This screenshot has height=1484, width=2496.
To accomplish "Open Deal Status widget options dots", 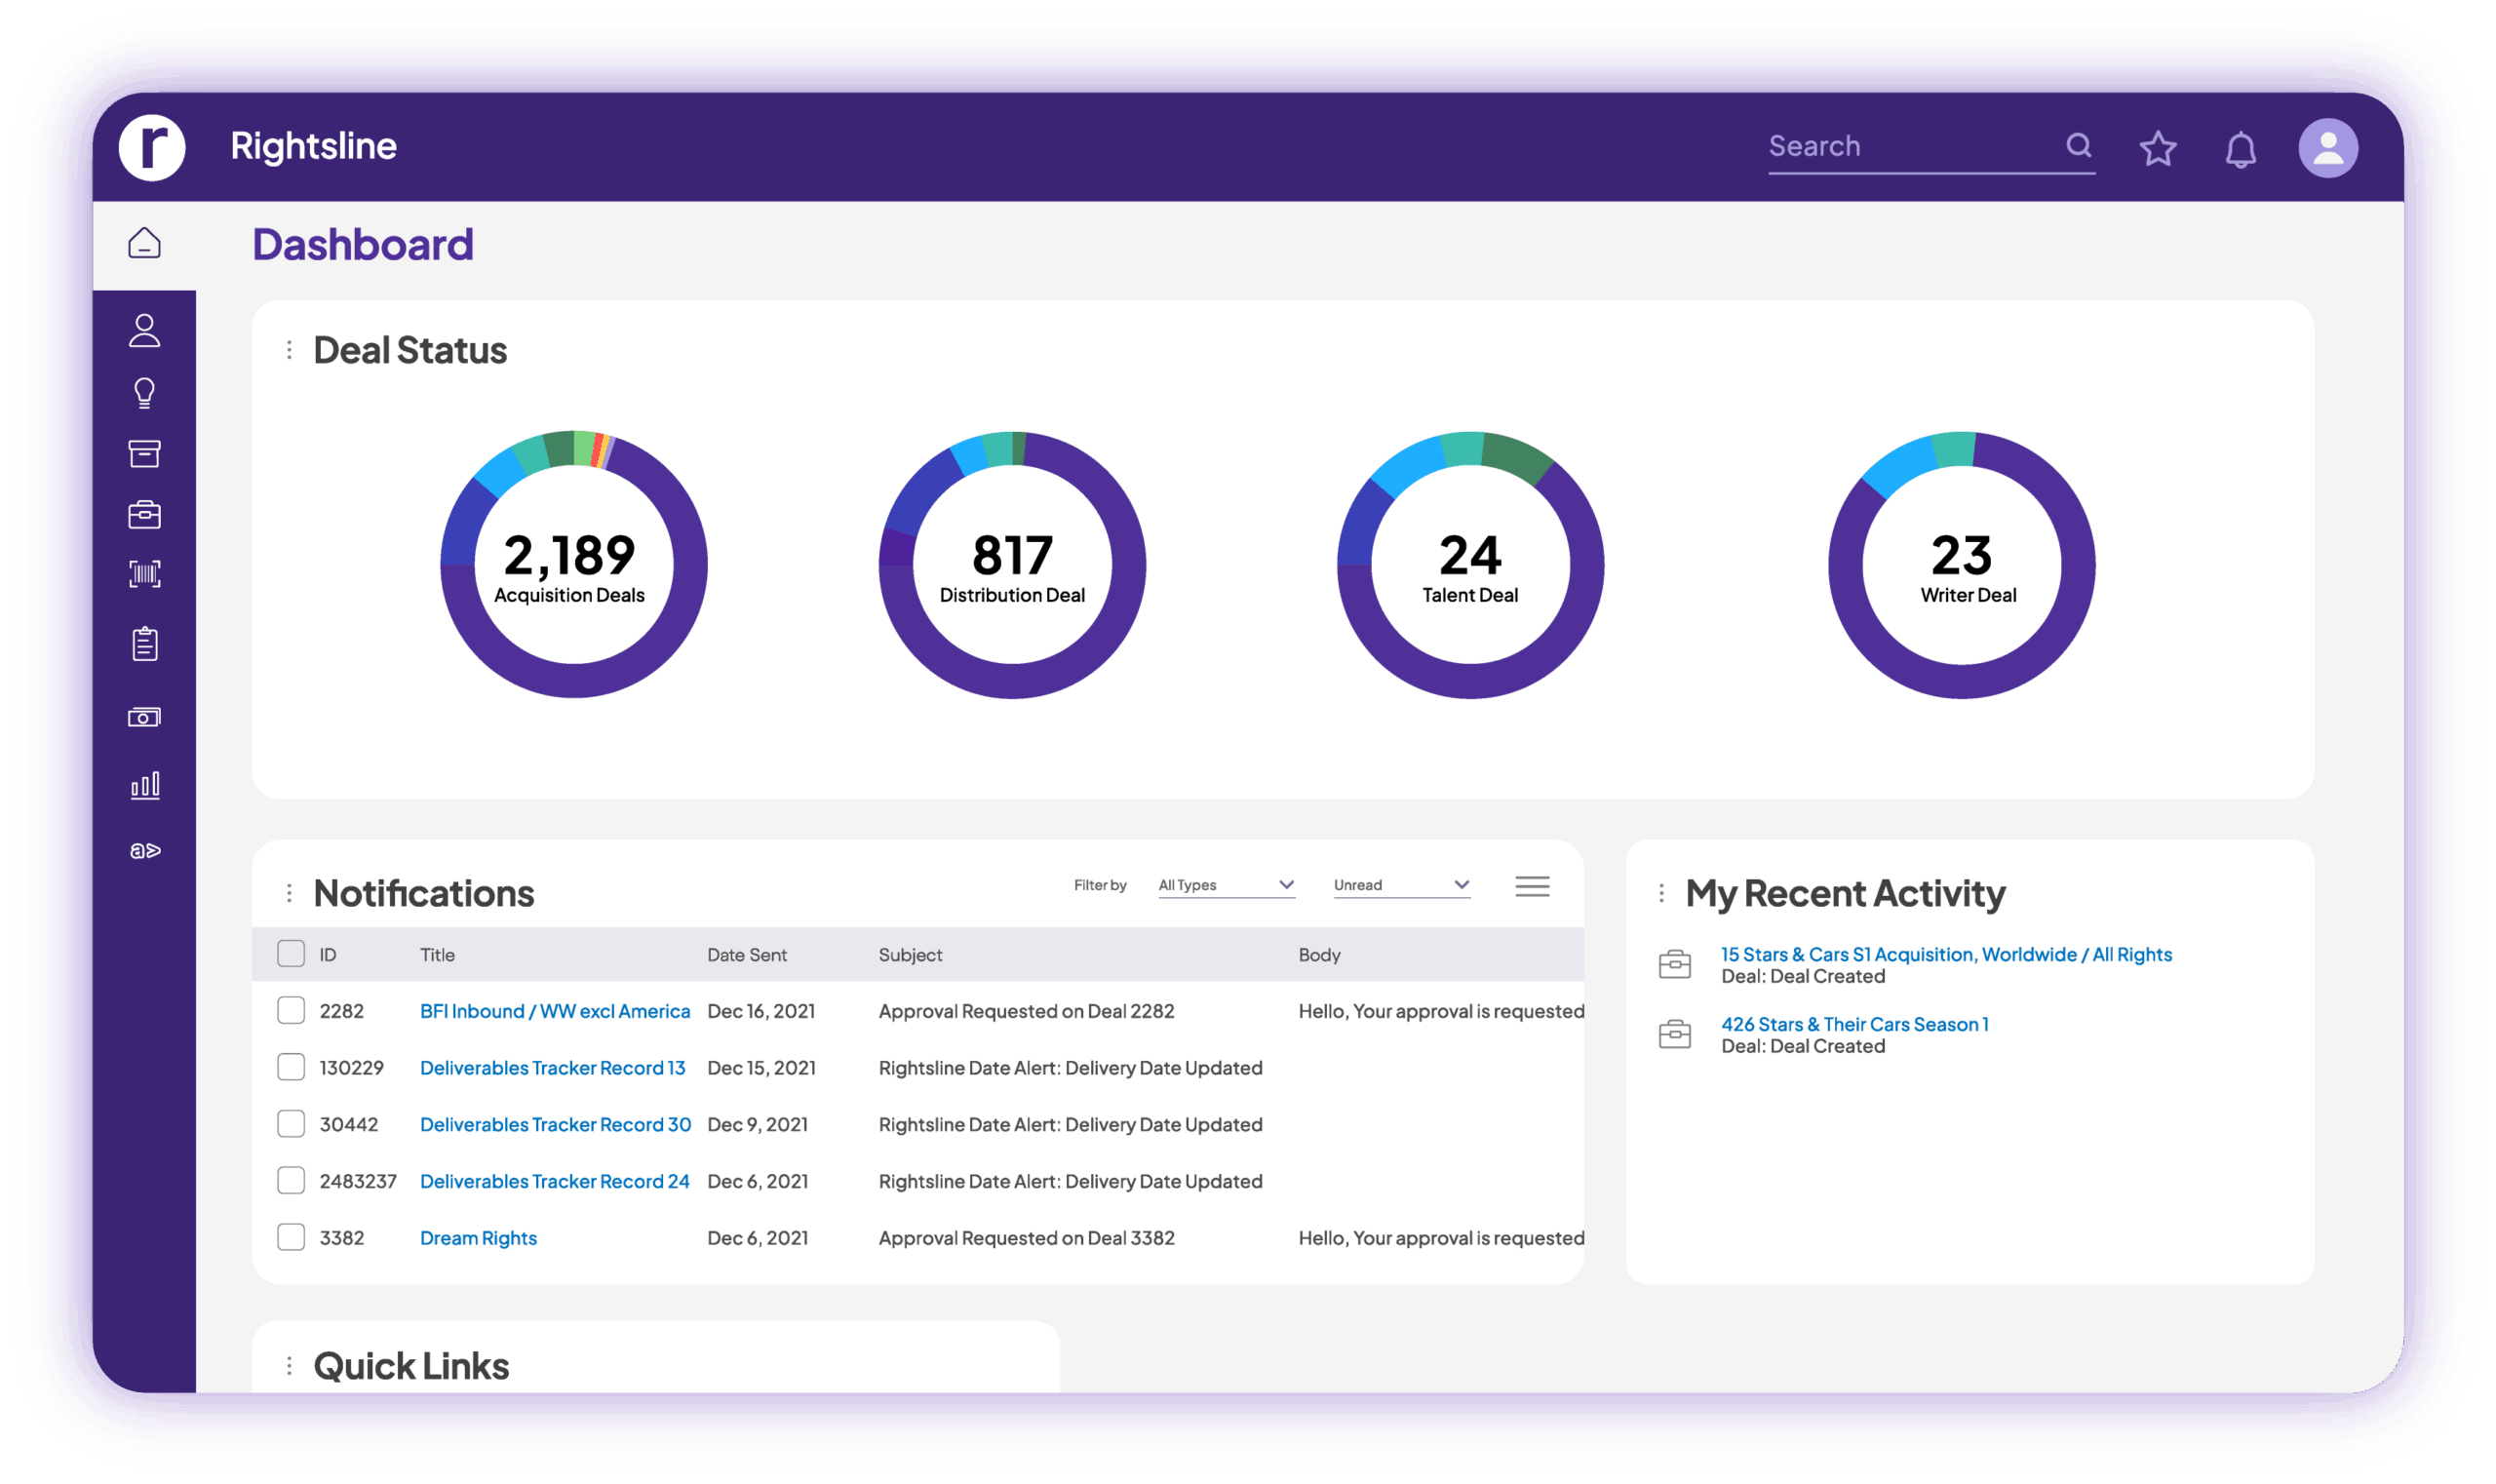I will coord(289,350).
